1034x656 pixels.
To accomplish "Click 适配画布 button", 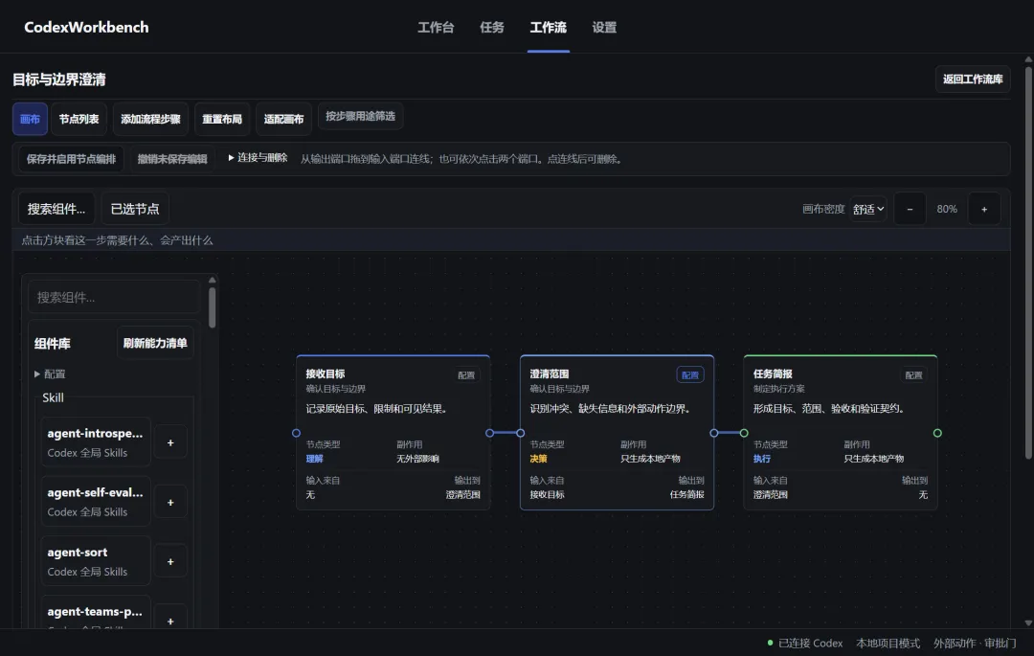I will (283, 119).
